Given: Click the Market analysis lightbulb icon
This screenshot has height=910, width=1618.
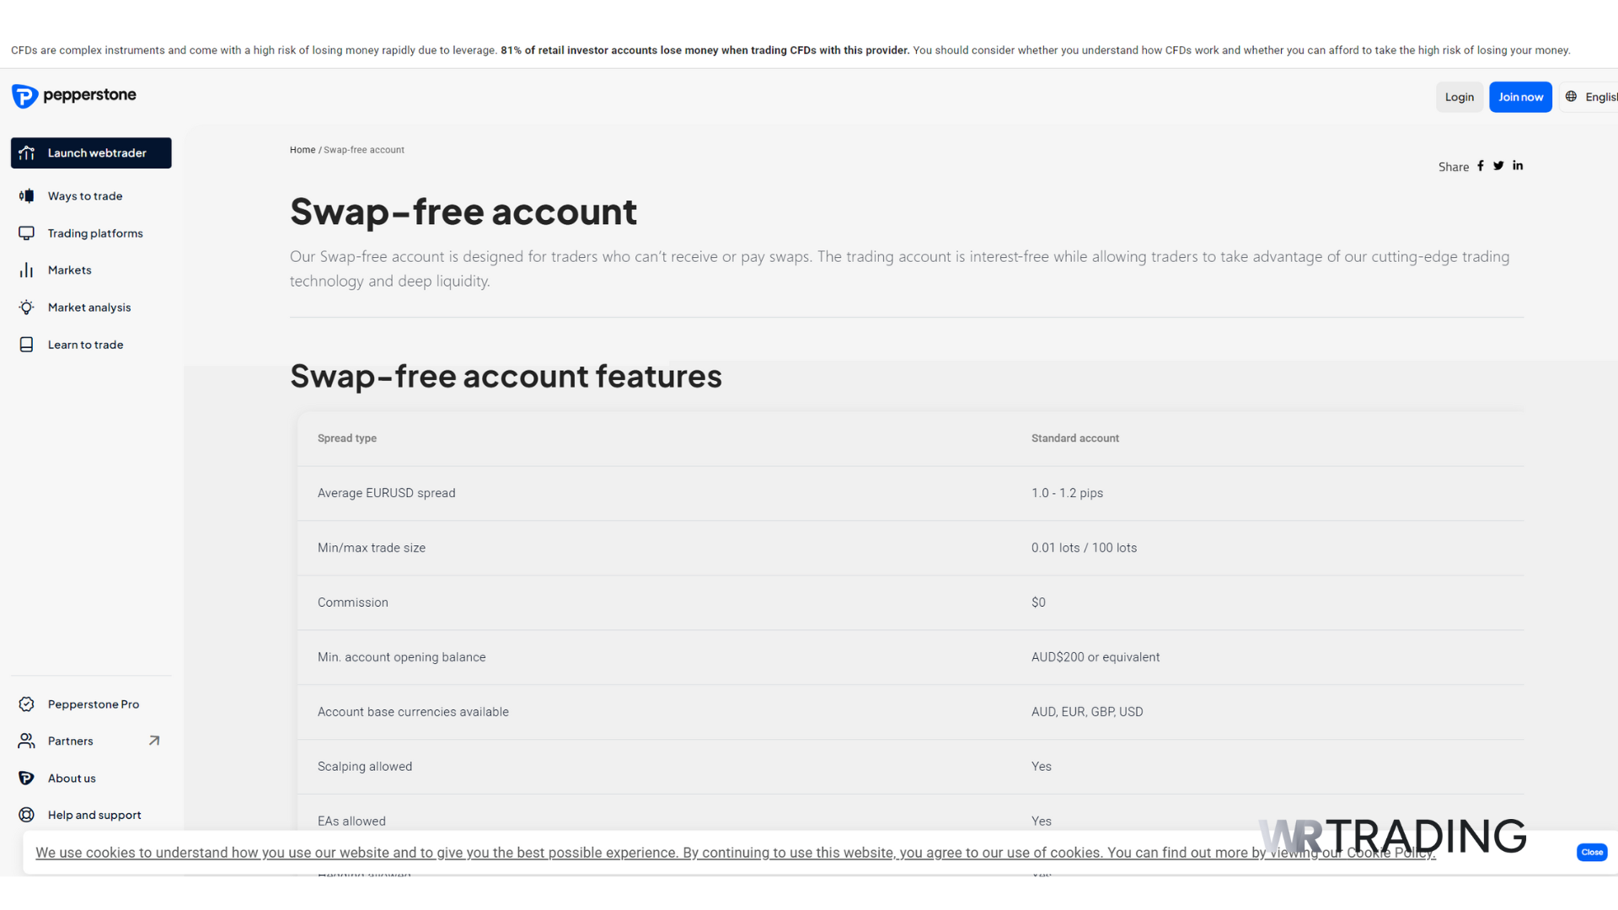Looking at the screenshot, I should point(27,307).
